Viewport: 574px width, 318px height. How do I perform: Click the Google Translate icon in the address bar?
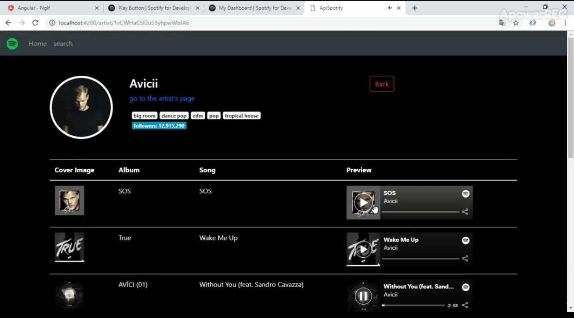click(502, 23)
